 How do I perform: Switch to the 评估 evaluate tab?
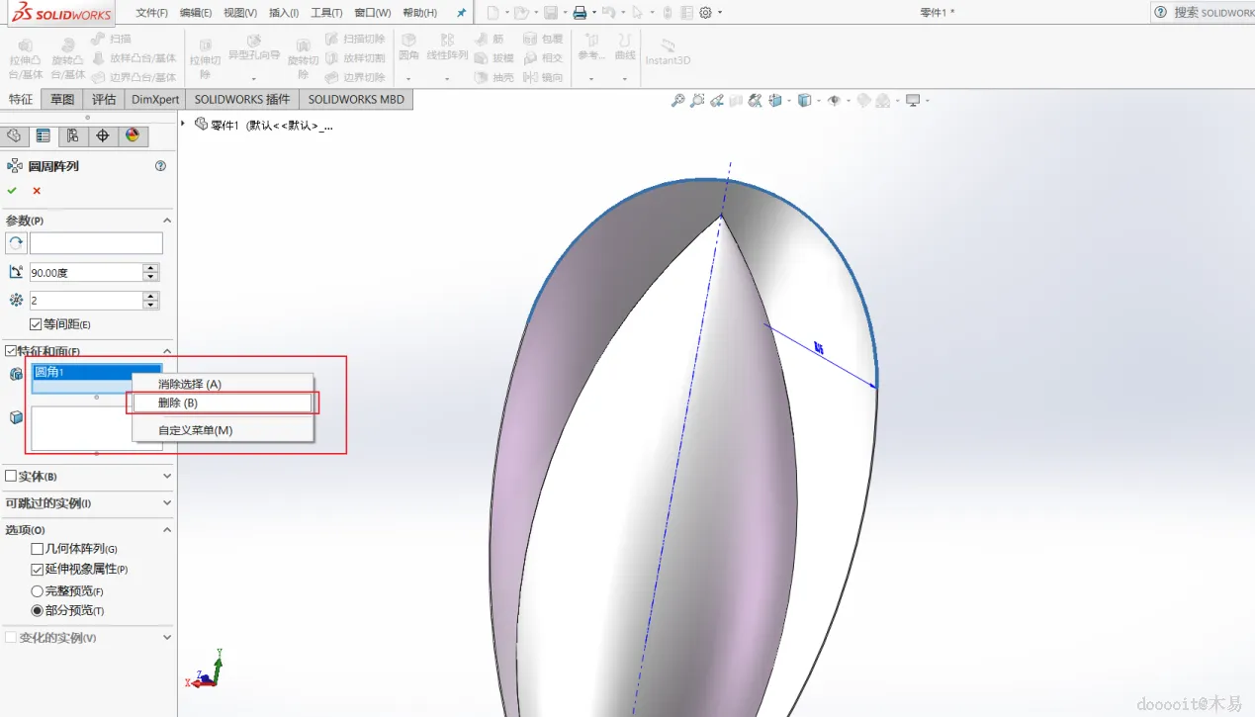point(104,99)
